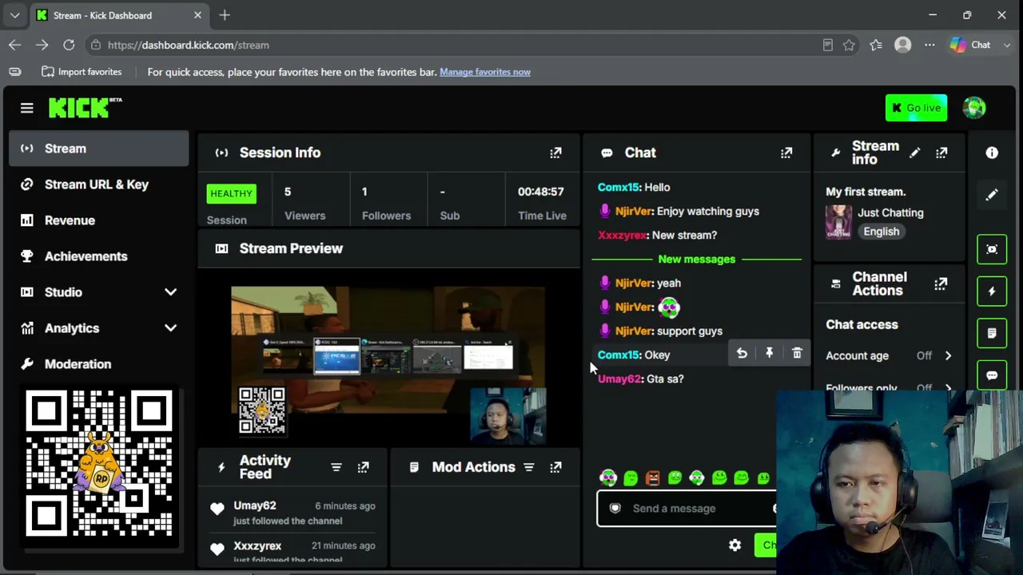Go back to the previous browser page

pyautogui.click(x=14, y=45)
